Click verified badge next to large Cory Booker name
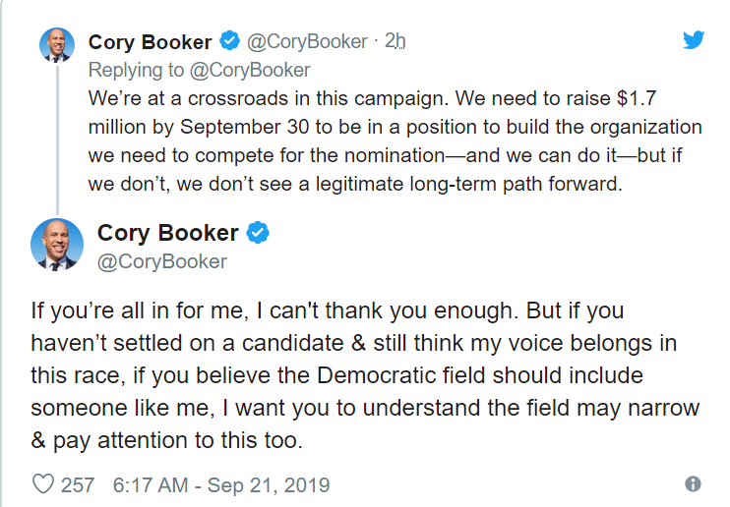This screenshot has height=507, width=730. click(x=258, y=234)
